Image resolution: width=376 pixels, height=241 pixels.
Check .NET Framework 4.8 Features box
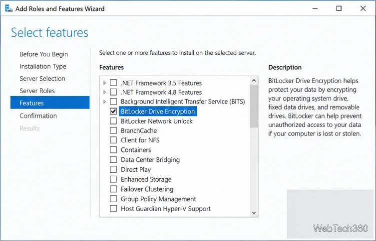113,92
